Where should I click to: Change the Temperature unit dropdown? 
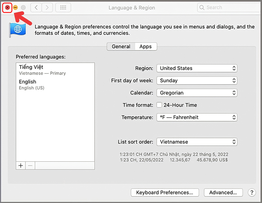[x=197, y=117]
